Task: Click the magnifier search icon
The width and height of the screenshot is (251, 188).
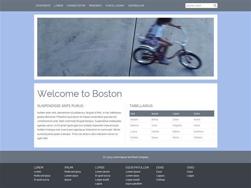Action: pyautogui.click(x=215, y=6)
